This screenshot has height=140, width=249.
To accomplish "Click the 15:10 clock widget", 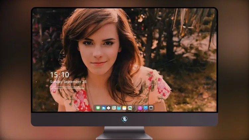I will (x=59, y=75).
